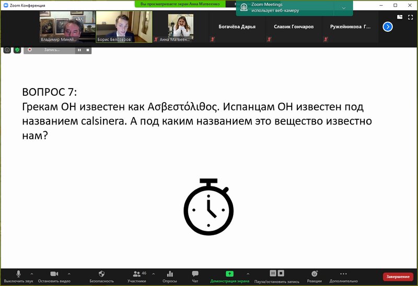Open meeting information icon
418x286 pixels.
pyautogui.click(x=7, y=49)
